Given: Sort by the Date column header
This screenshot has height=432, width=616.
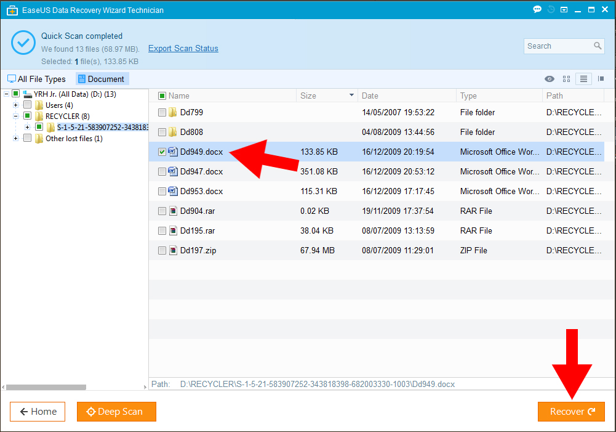Looking at the screenshot, I should tap(370, 96).
